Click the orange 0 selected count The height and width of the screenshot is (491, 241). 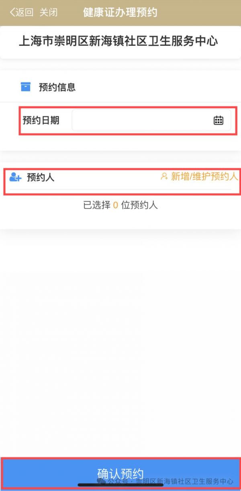tap(116, 205)
